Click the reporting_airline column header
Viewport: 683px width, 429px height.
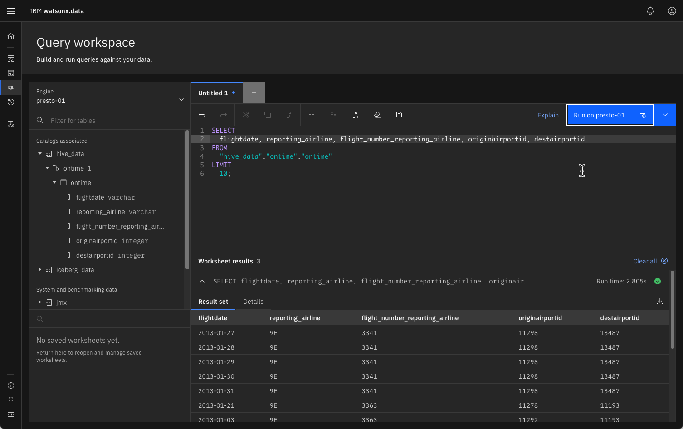click(295, 318)
